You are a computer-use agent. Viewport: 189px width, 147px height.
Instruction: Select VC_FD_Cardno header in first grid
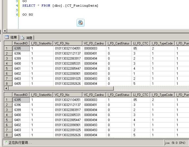coord(94,43)
